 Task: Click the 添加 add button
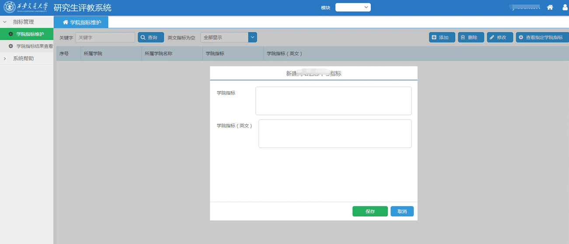tap(442, 38)
